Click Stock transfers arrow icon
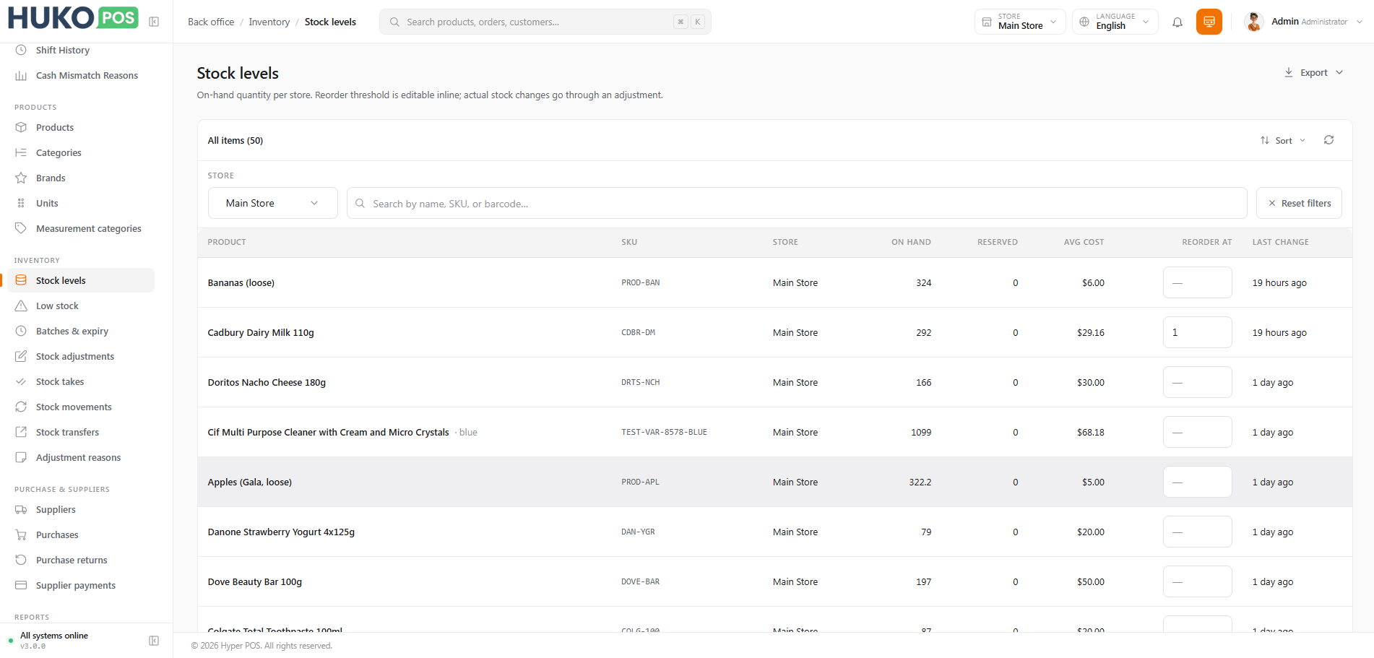Viewport: 1374px width, 658px height. tap(21, 432)
